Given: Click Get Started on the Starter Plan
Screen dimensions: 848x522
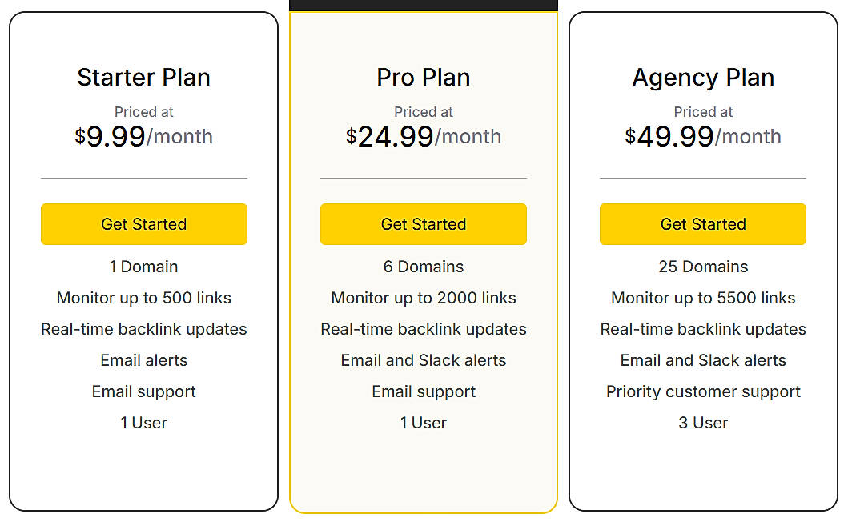Looking at the screenshot, I should pos(143,224).
